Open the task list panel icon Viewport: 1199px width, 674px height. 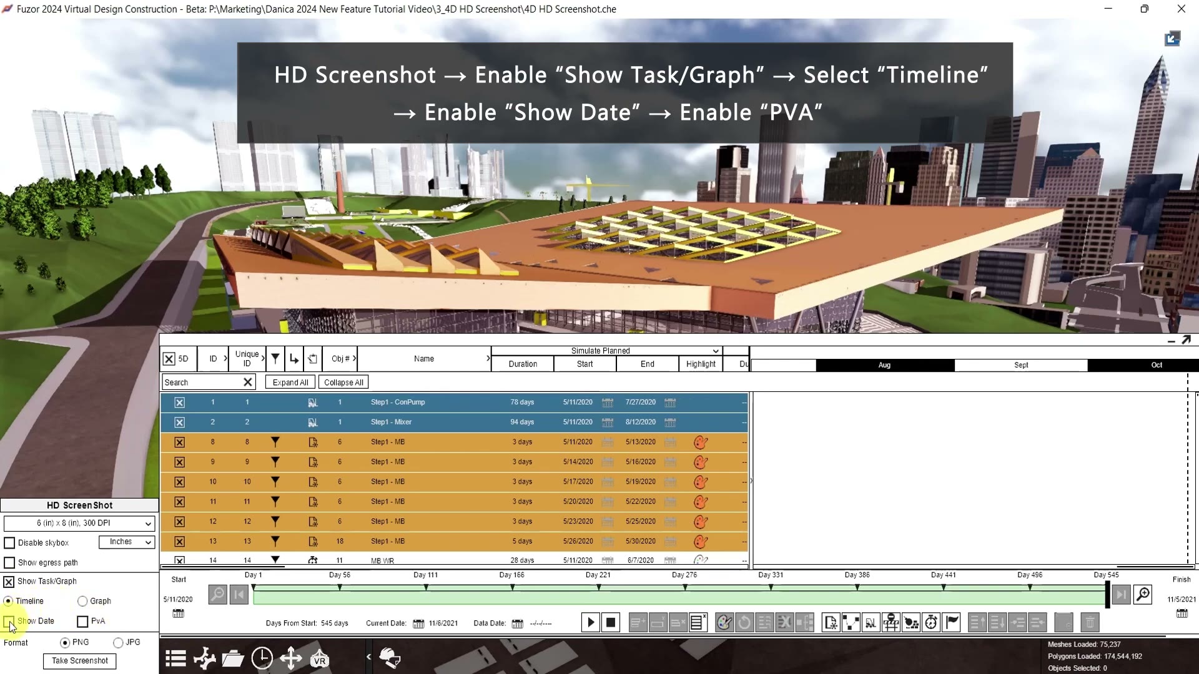pos(698,622)
